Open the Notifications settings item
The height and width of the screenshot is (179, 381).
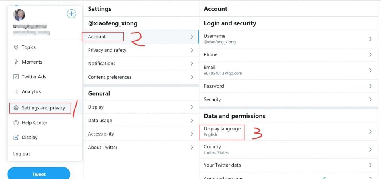click(x=102, y=64)
